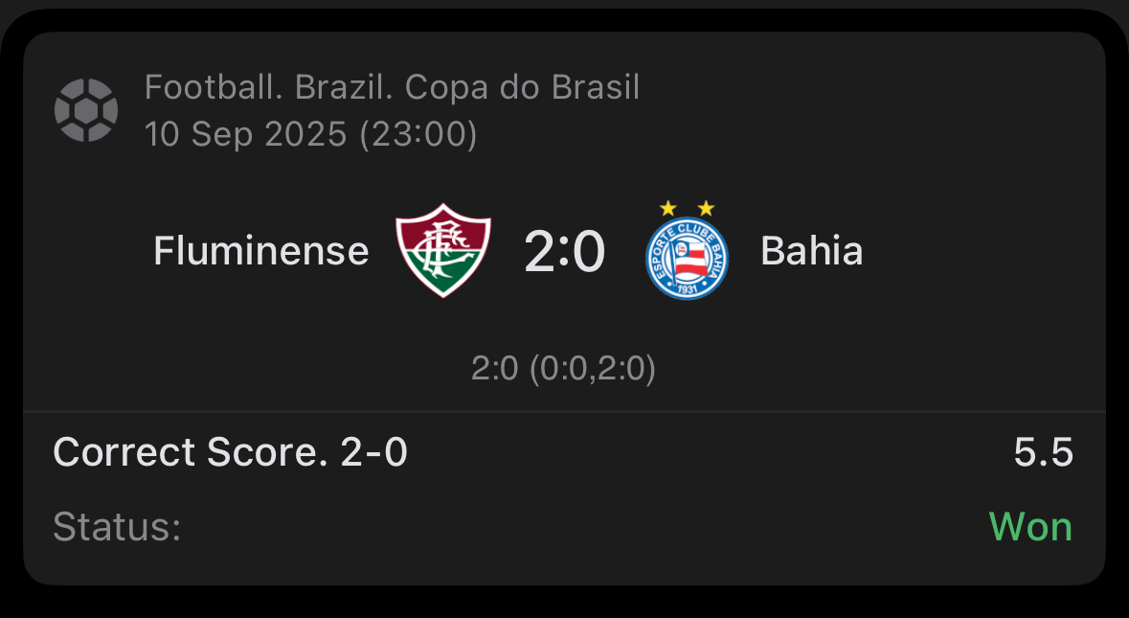This screenshot has height=618, width=1129.
Task: Click the "Status:" label
Action: 117,527
